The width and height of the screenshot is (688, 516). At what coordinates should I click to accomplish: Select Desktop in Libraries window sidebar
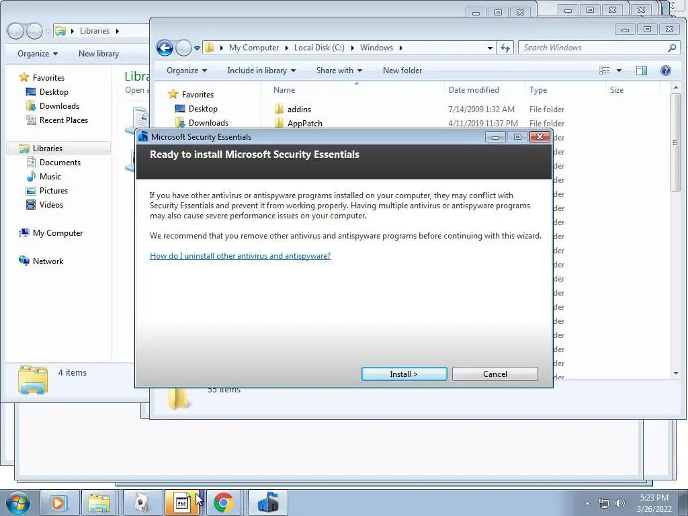tap(54, 91)
